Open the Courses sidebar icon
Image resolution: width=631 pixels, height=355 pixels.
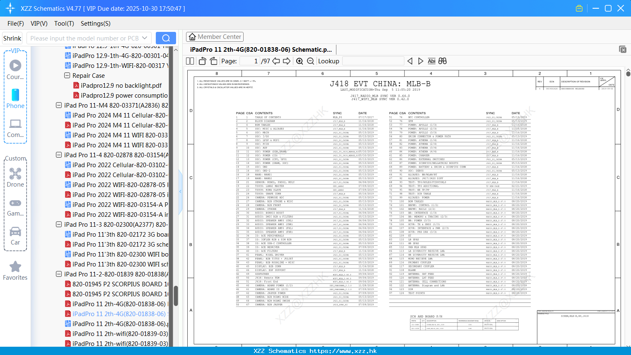pyautogui.click(x=15, y=70)
